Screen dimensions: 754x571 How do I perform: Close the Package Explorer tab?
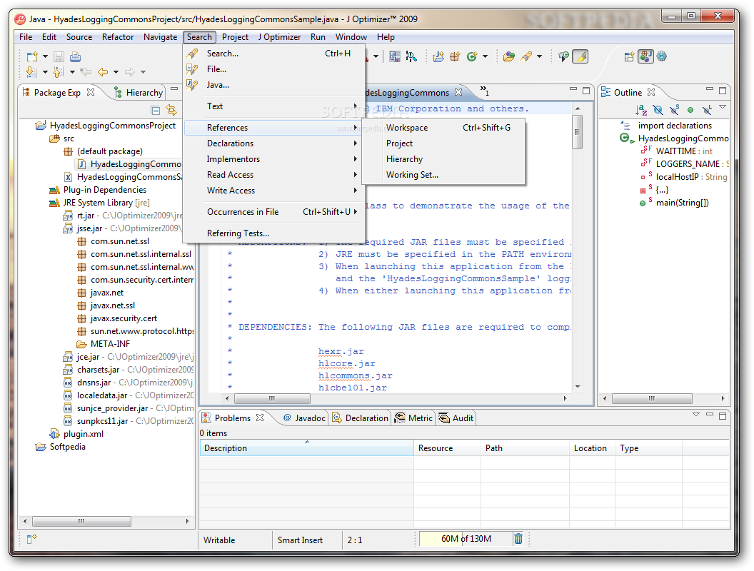[x=91, y=92]
